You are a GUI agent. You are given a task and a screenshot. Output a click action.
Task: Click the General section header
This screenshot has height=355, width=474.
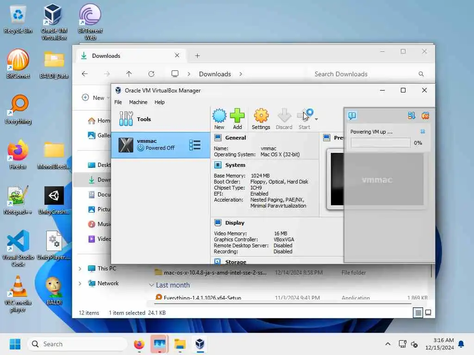(x=235, y=138)
